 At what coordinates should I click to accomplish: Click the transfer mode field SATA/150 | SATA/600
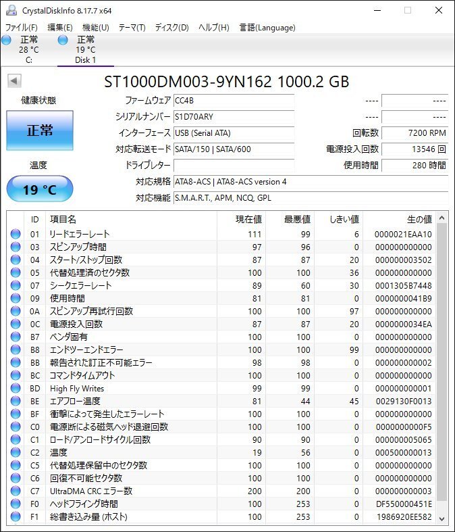[234, 149]
